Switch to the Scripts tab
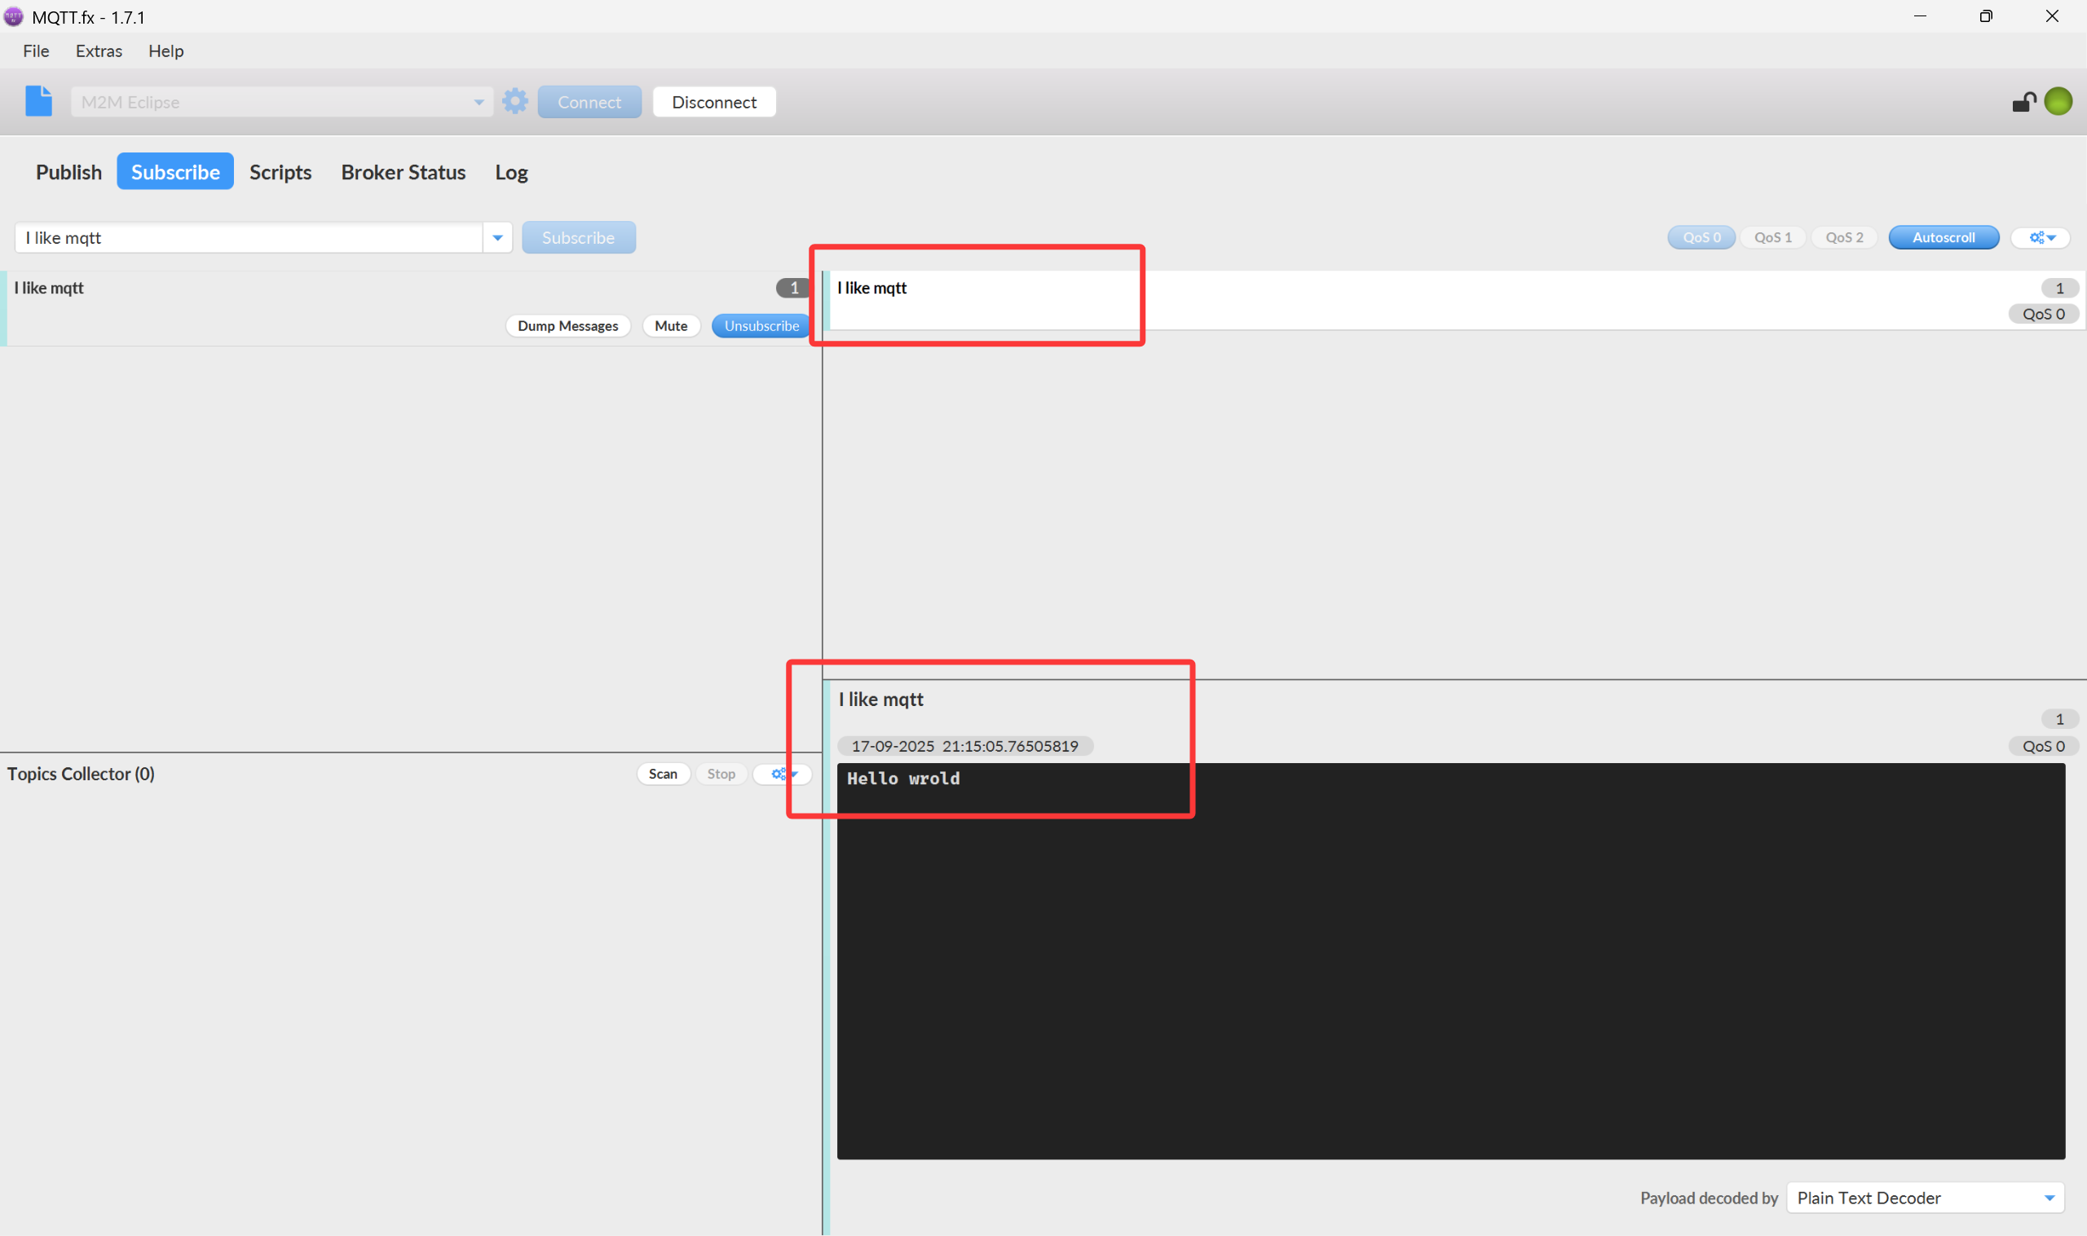The width and height of the screenshot is (2087, 1236). click(280, 171)
